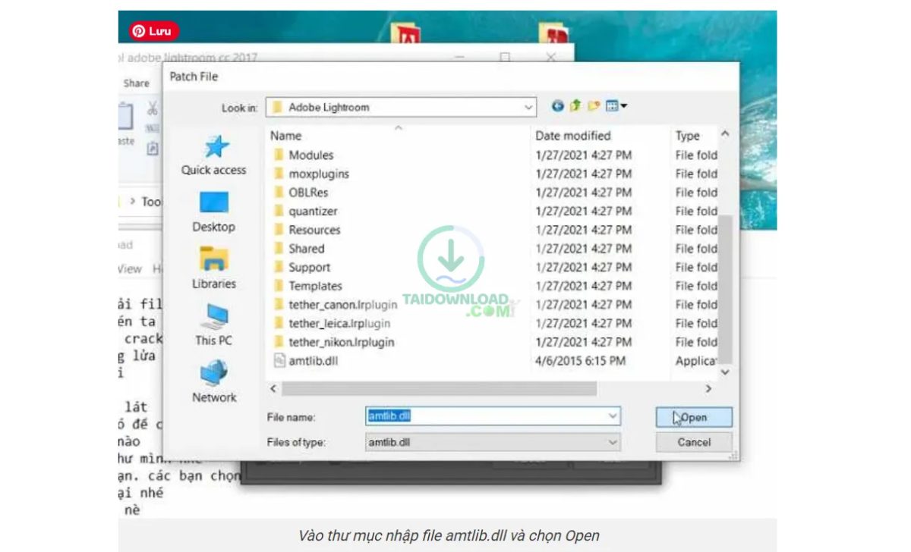Sort files by the Name column
The image size is (911, 552).
click(x=285, y=136)
